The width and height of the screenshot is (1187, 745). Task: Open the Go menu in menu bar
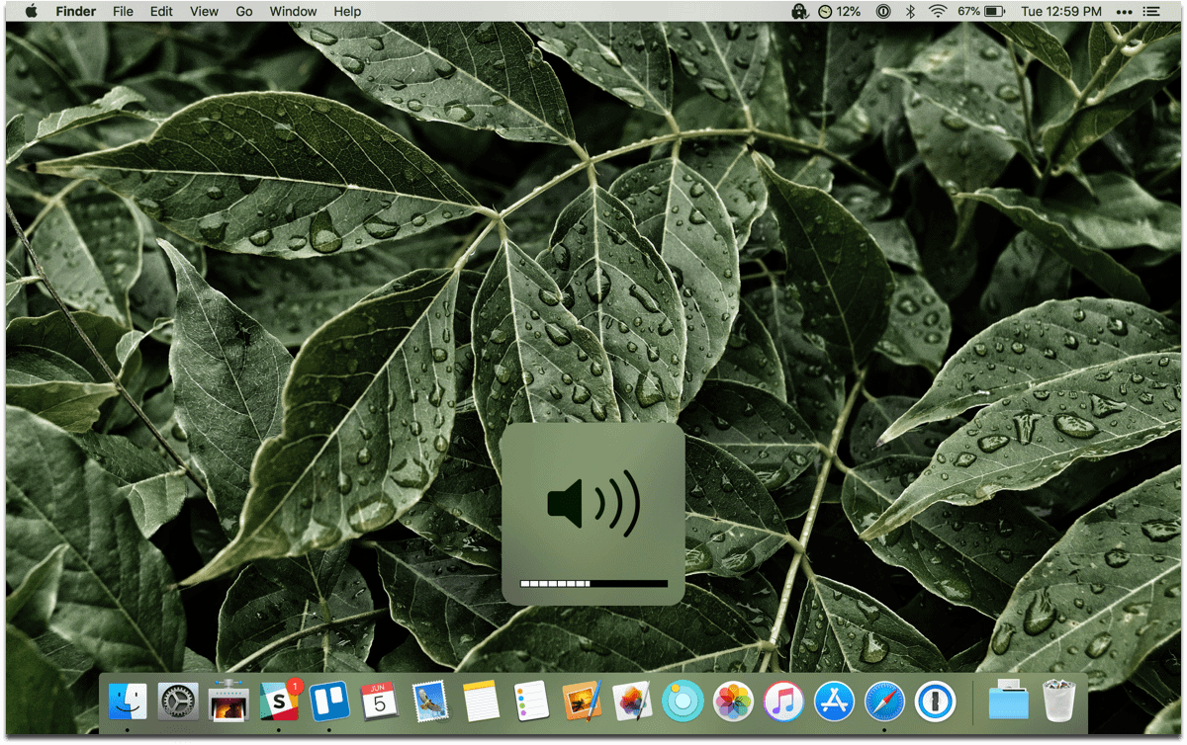(244, 12)
